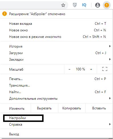Click the Вырезать button
Image resolution: width=113 pixels, height=139 pixels.
tap(44, 108)
